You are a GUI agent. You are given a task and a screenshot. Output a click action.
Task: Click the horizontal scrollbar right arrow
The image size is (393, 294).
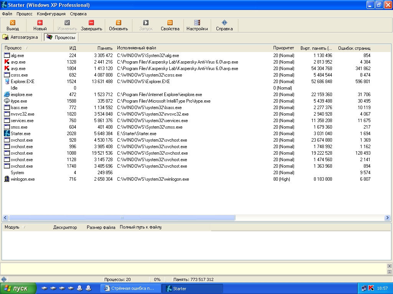pyautogui.click(x=387, y=218)
